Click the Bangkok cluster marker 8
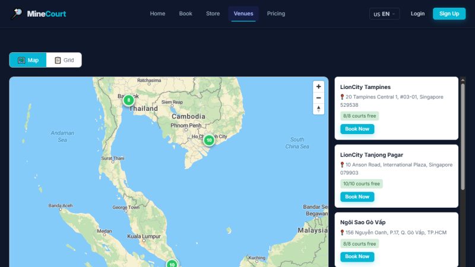 coord(128,100)
